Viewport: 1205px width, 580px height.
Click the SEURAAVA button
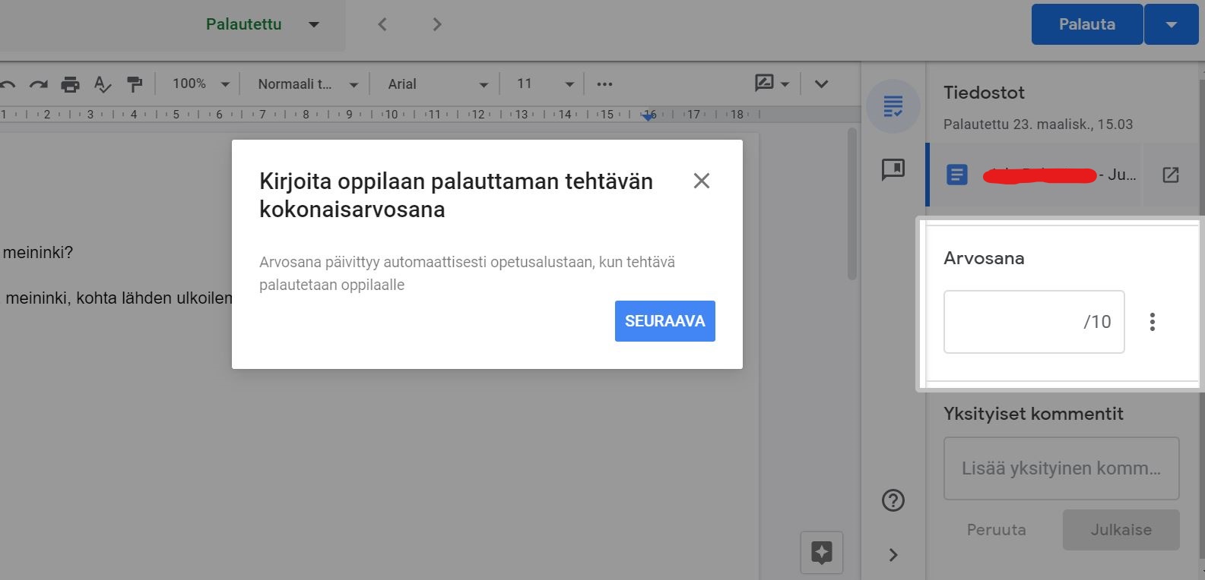point(664,321)
